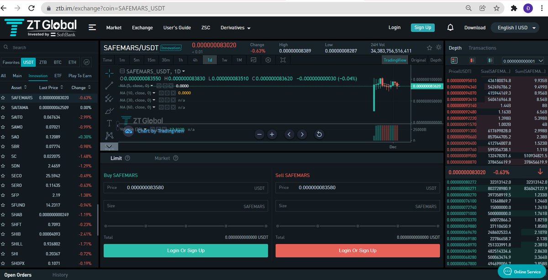This screenshot has width=548, height=280.
Task: Select the trend line drawing tool
Action: pos(109,85)
